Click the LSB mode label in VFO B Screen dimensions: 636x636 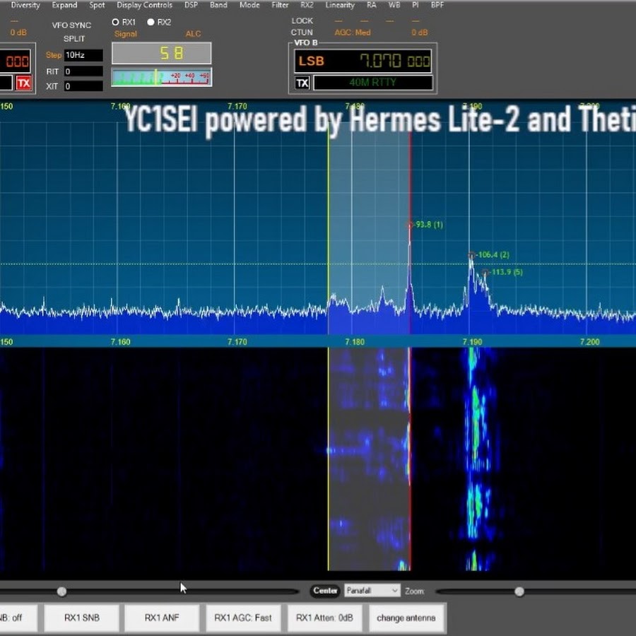(311, 61)
